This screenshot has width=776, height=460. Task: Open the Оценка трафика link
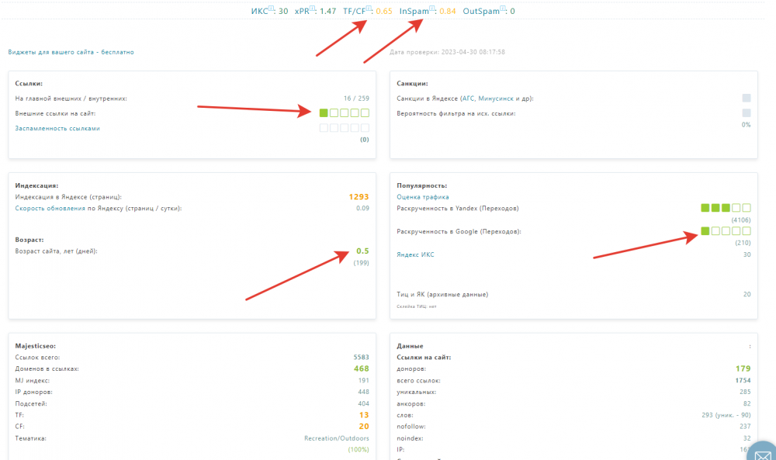point(423,197)
